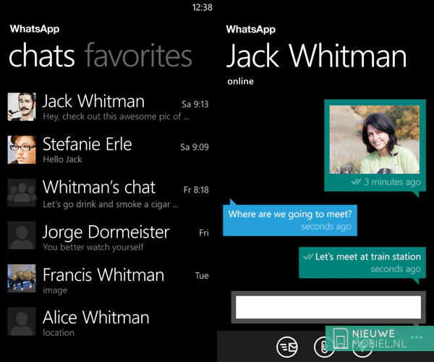Image resolution: width=434 pixels, height=362 pixels.
Task: Tap the 'Sa 9:13' timestamp
Action: [x=195, y=104]
